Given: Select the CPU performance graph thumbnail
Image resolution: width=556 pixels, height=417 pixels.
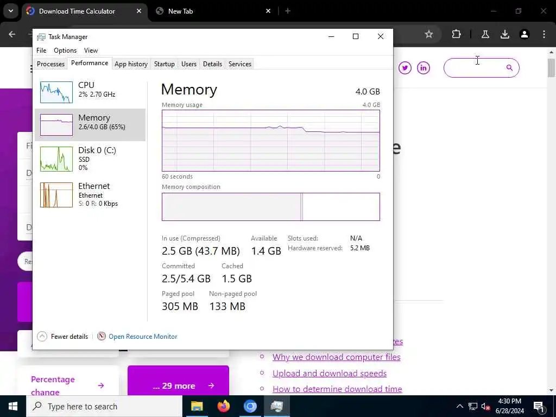Looking at the screenshot, I should point(56,92).
